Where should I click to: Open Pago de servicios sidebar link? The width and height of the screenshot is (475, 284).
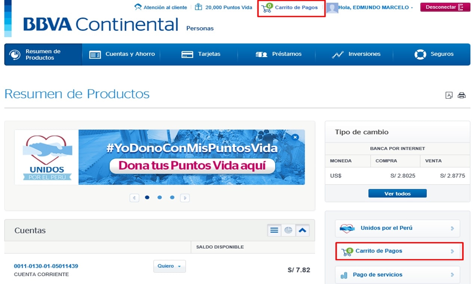[397, 275]
